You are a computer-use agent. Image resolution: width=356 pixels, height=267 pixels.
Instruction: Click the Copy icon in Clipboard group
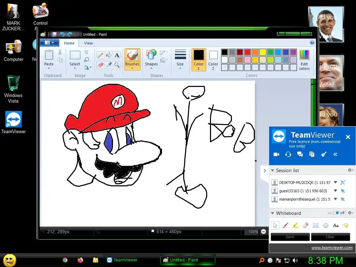(x=60, y=60)
